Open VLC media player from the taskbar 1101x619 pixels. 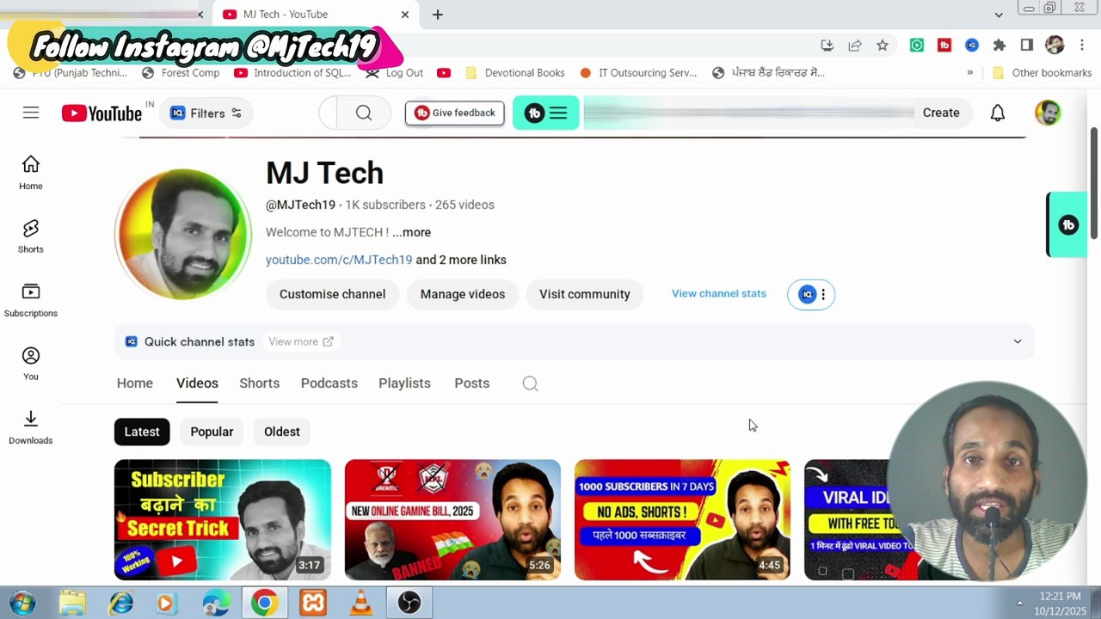pyautogui.click(x=361, y=604)
